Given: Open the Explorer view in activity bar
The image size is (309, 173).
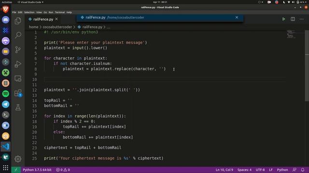Looking at the screenshot, I should coord(18,21).
